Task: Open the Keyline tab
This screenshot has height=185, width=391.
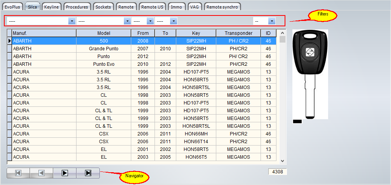Action: [51, 7]
